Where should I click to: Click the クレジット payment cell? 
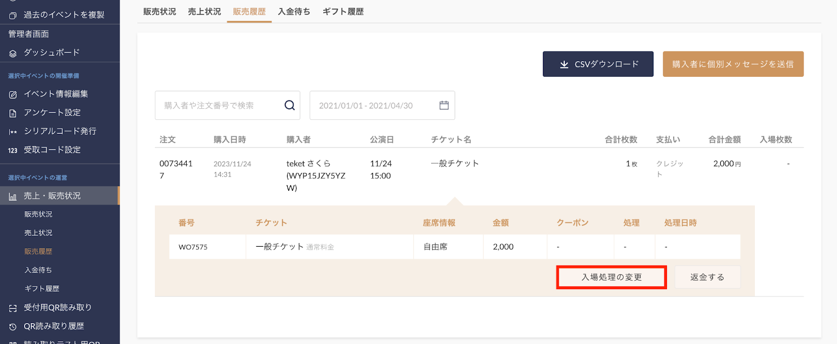tap(670, 169)
